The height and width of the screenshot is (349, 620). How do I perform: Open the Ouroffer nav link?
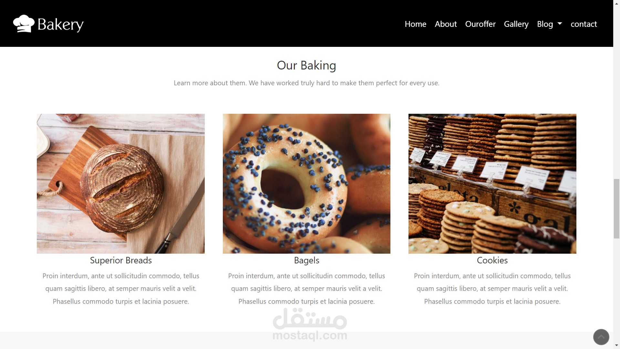point(480,24)
